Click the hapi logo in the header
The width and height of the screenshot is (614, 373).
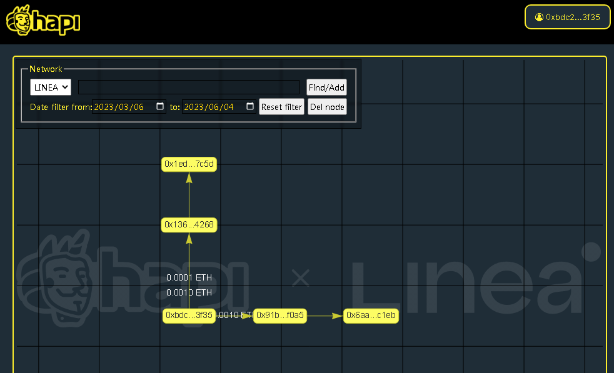[x=43, y=21]
